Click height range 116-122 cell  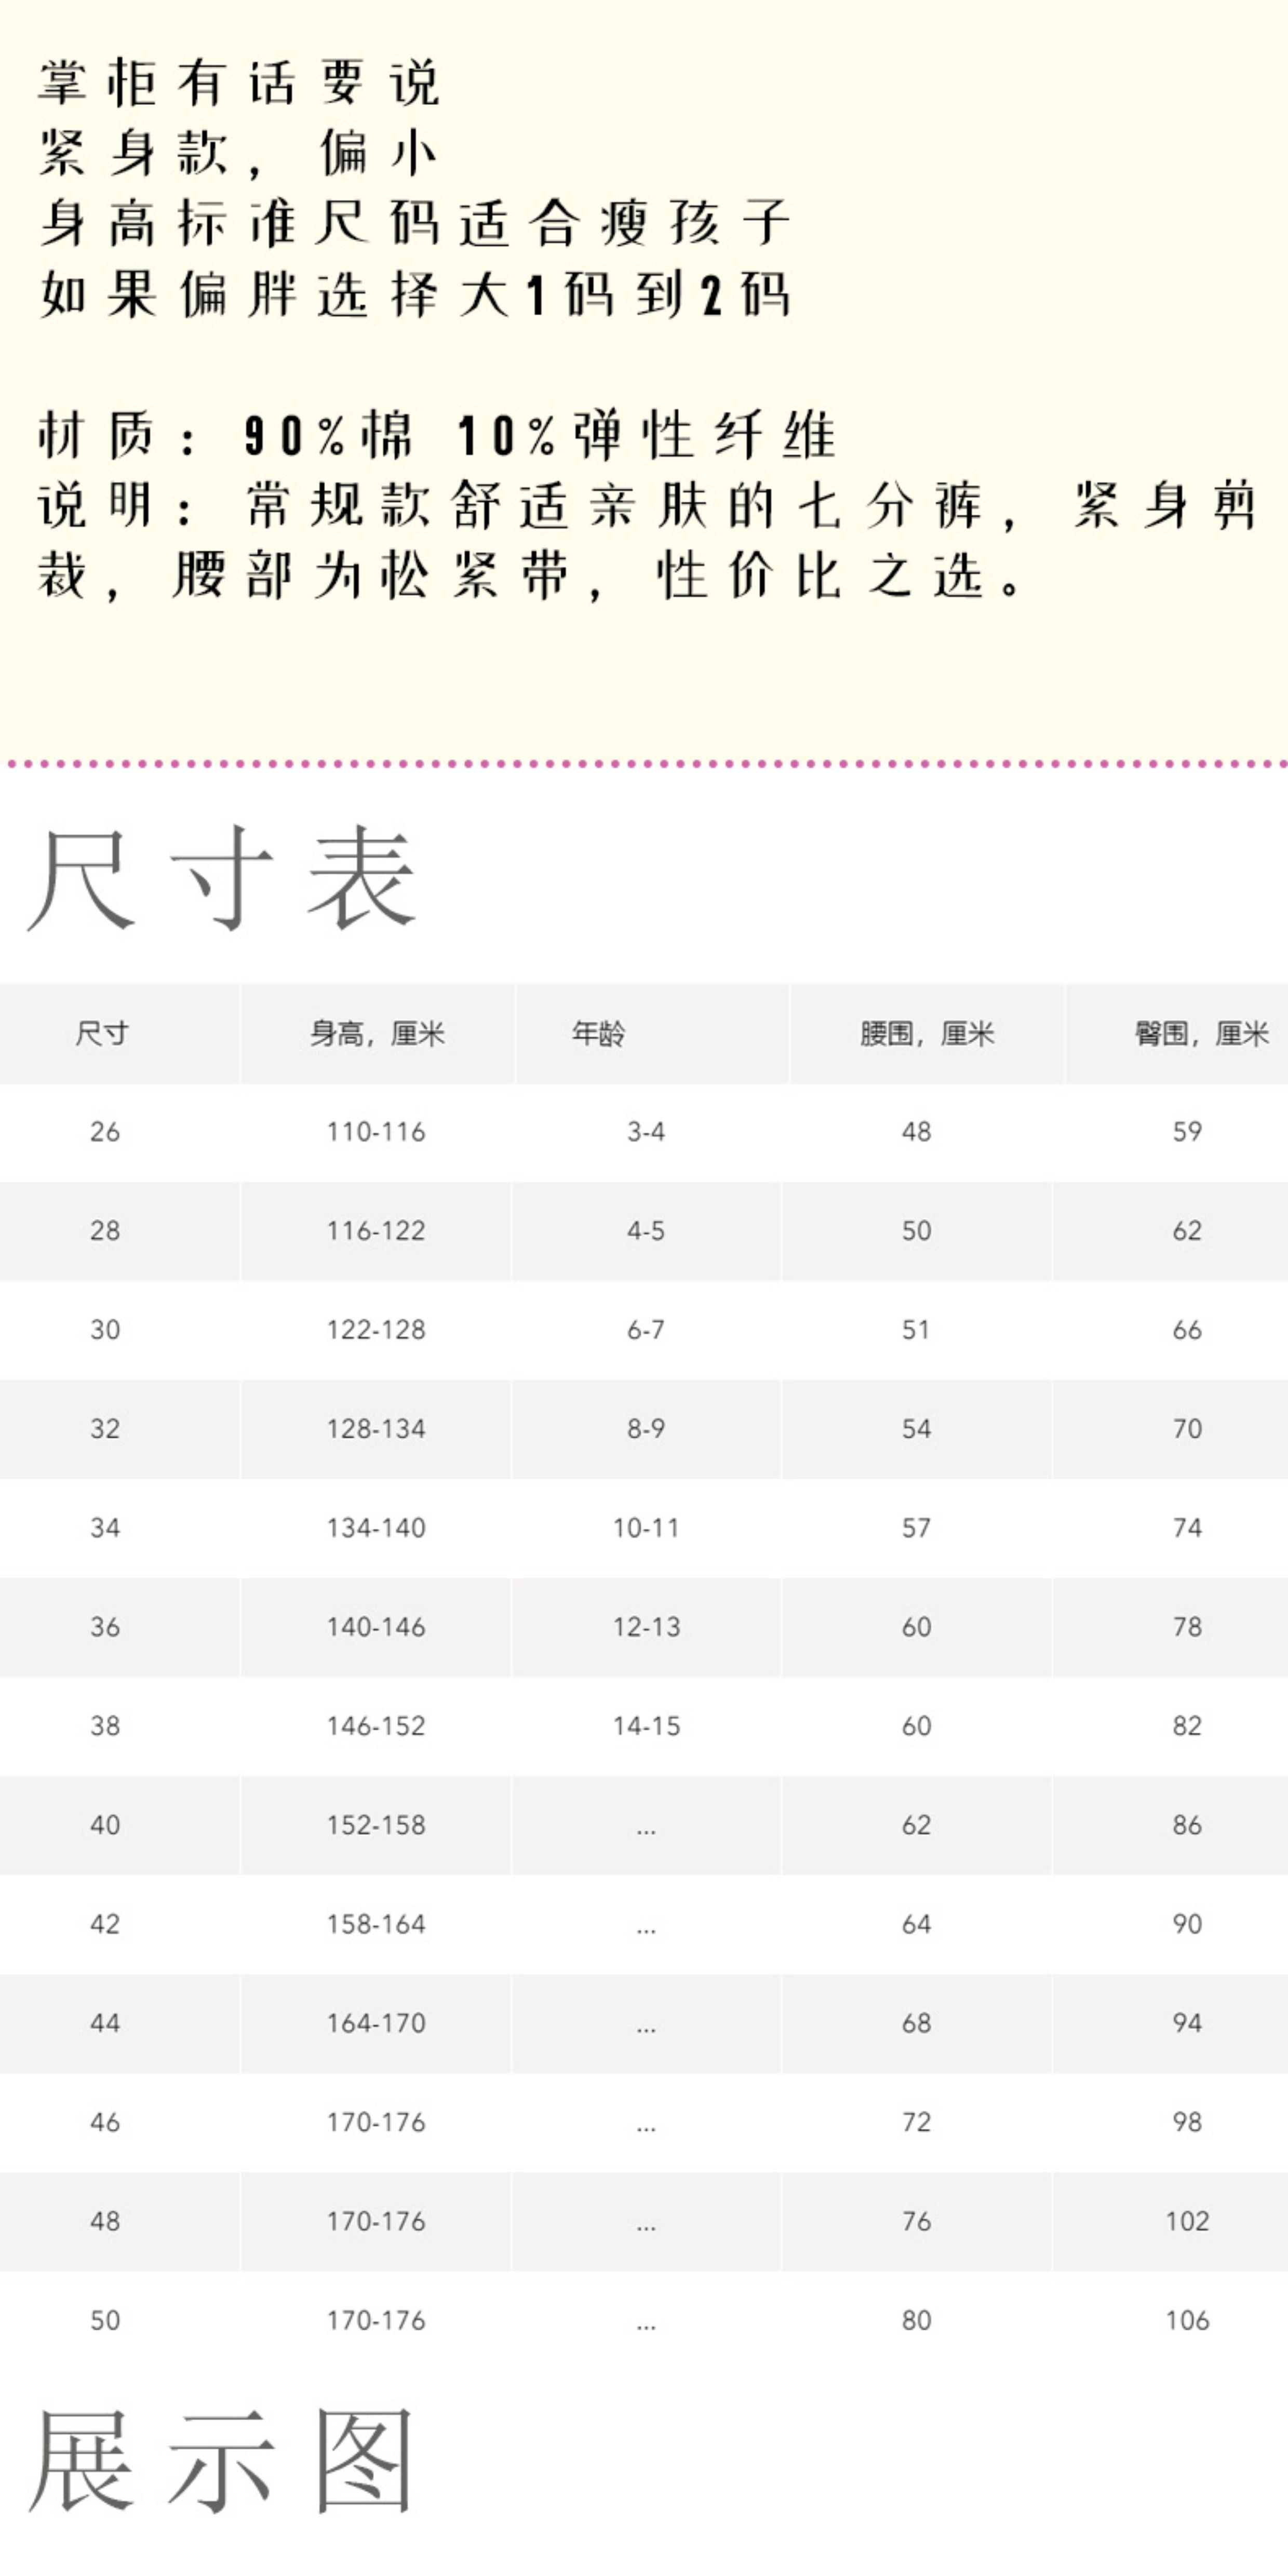[376, 1231]
